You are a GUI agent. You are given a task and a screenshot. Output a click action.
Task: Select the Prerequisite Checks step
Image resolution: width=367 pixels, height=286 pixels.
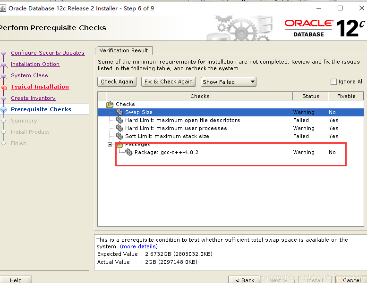pos(41,109)
